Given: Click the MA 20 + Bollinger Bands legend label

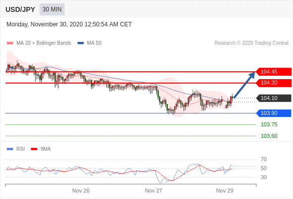Looking at the screenshot, I should point(44,43).
